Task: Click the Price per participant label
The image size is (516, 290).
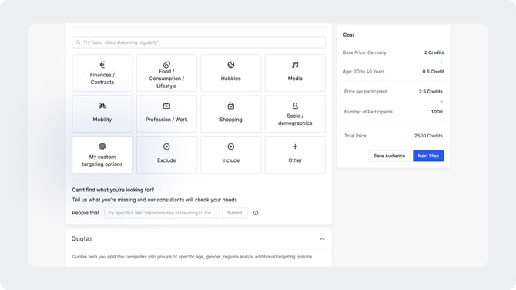Action: pyautogui.click(x=365, y=92)
